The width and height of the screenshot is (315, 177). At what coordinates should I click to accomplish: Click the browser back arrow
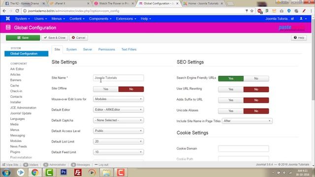click(4, 11)
